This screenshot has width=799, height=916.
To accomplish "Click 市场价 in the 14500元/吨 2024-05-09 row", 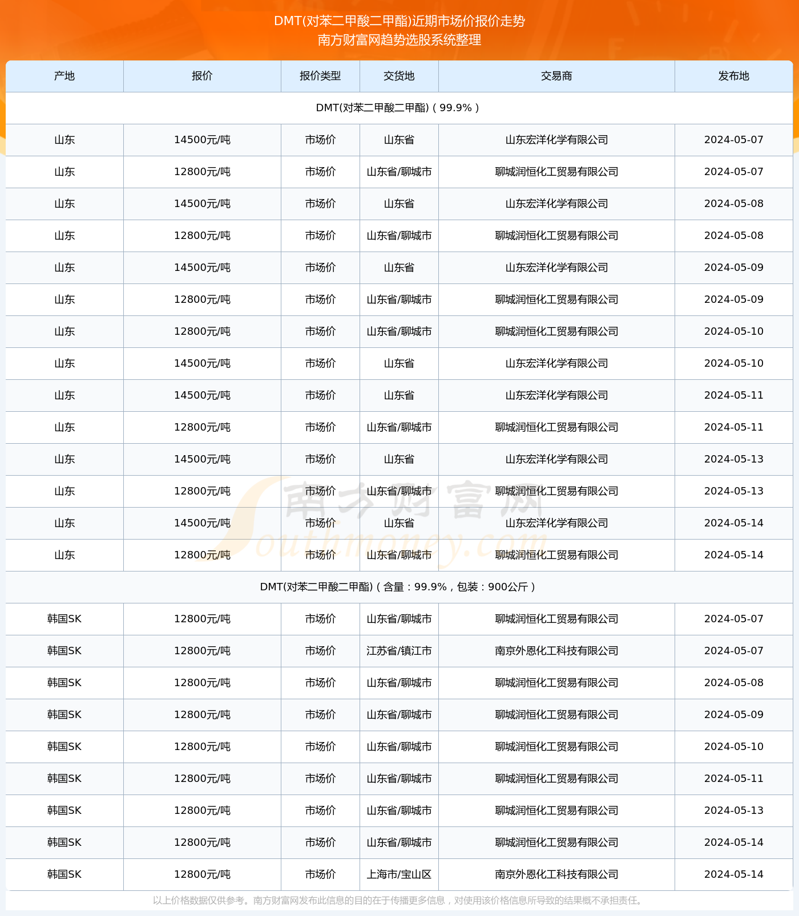I will click(320, 267).
